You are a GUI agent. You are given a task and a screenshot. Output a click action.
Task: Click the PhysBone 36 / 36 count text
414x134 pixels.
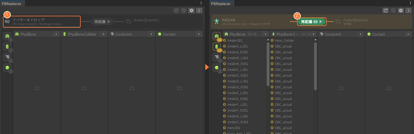point(252,34)
